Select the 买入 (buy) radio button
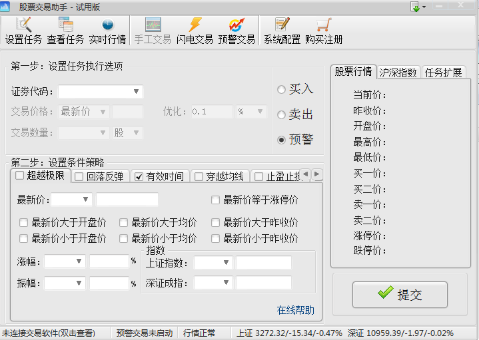This screenshot has height=340, width=479. pos(281,90)
